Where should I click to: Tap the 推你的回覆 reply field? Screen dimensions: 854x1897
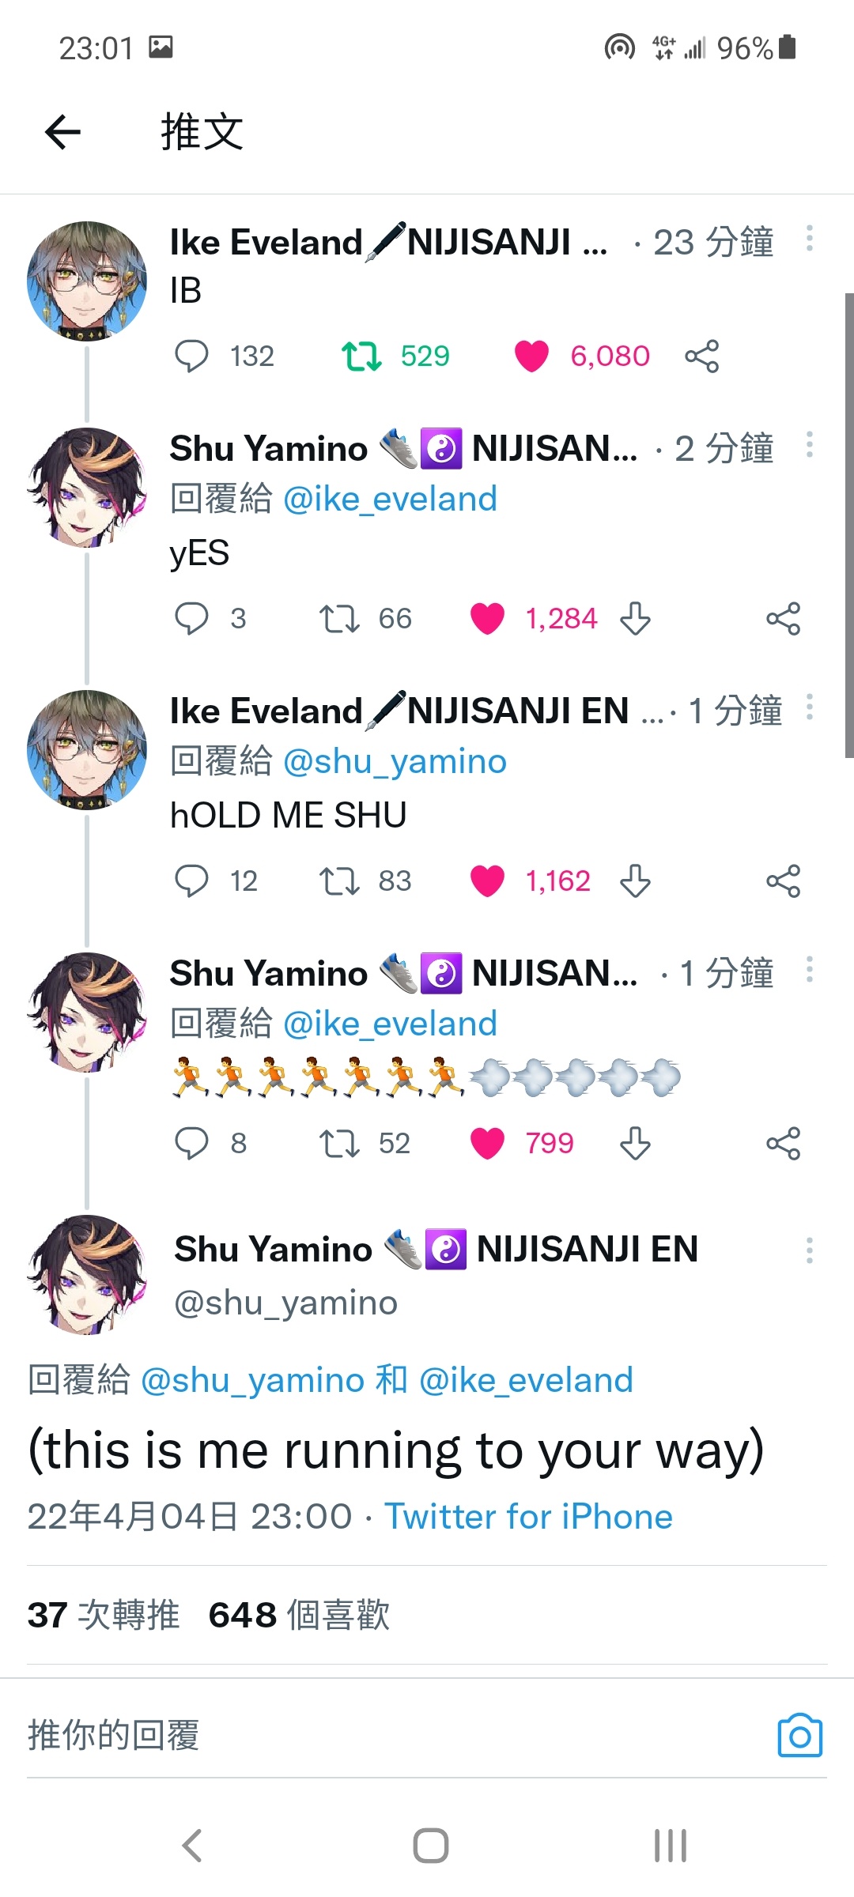click(395, 1735)
